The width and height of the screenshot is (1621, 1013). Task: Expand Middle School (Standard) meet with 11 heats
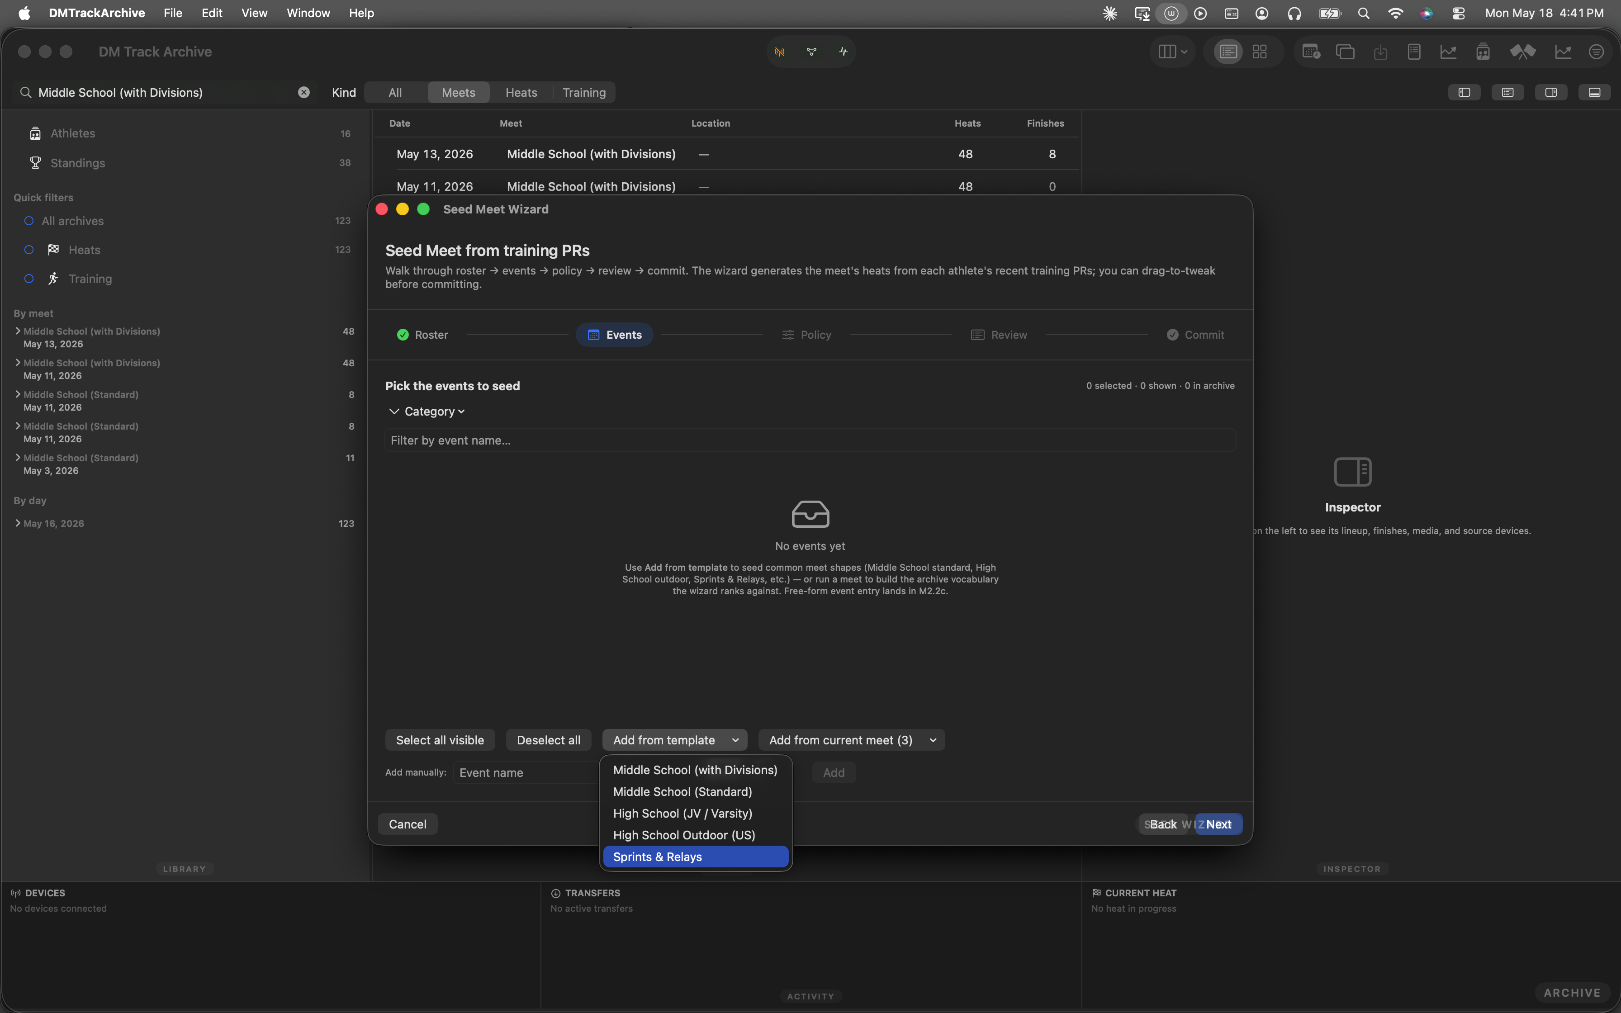tap(18, 458)
